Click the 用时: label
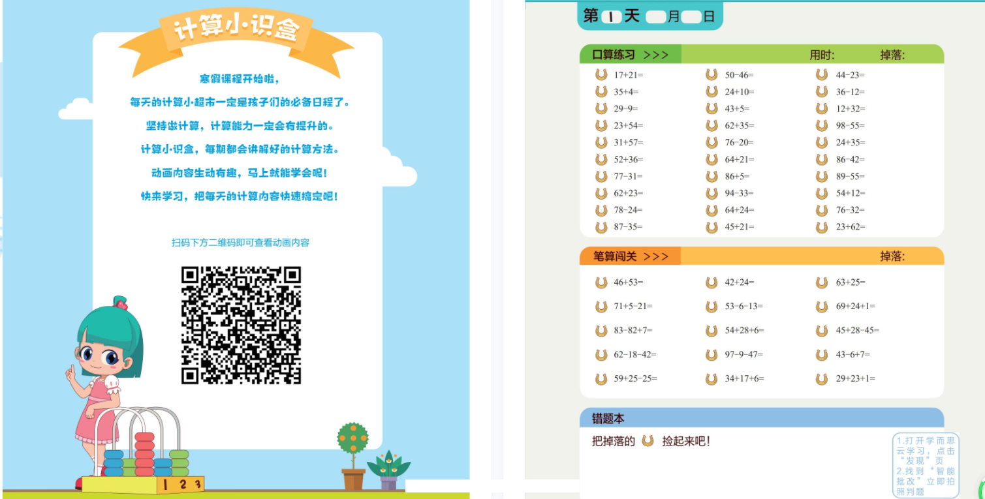985x499 pixels. point(822,55)
